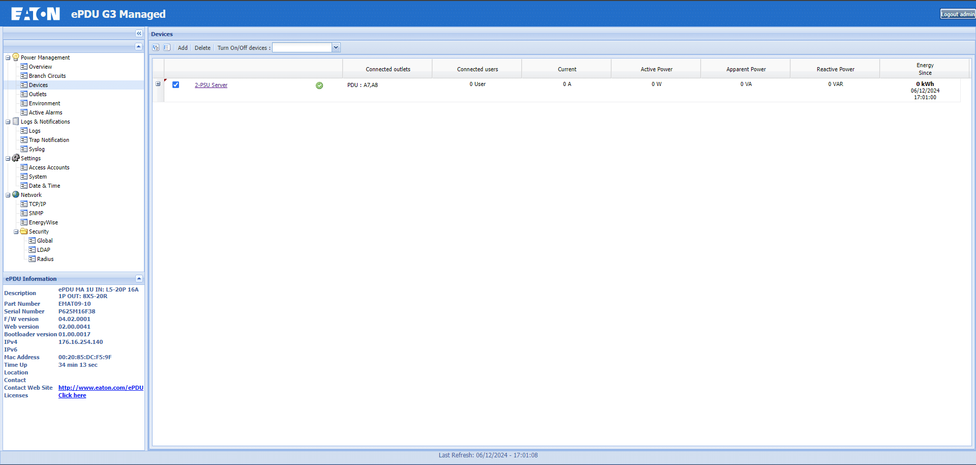This screenshot has height=465, width=976.
Task: Collapse the ePDU Information panel
Action: click(139, 279)
